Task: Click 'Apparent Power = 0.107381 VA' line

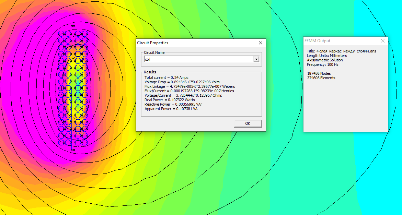Action: 171,109
